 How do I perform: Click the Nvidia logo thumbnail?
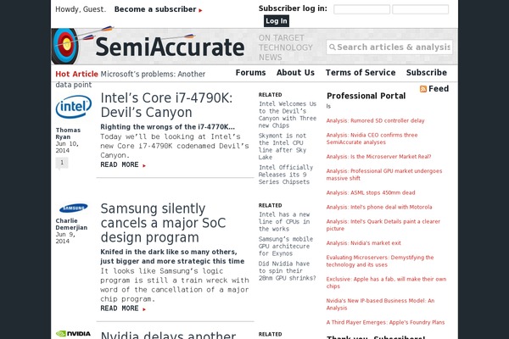coord(73,333)
